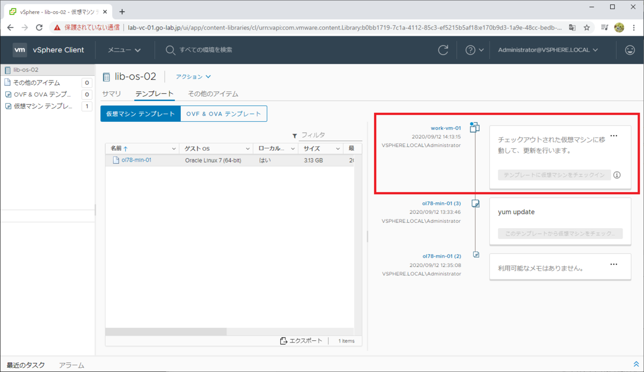Open the work-vm-01 link
The image size is (644, 372).
coord(445,128)
